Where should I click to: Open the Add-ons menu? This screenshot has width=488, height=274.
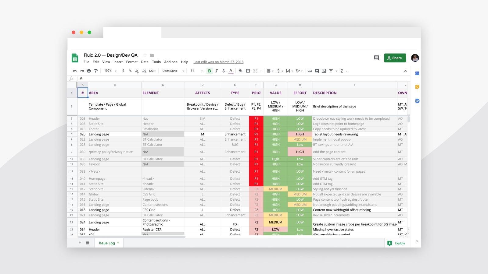coord(171,62)
